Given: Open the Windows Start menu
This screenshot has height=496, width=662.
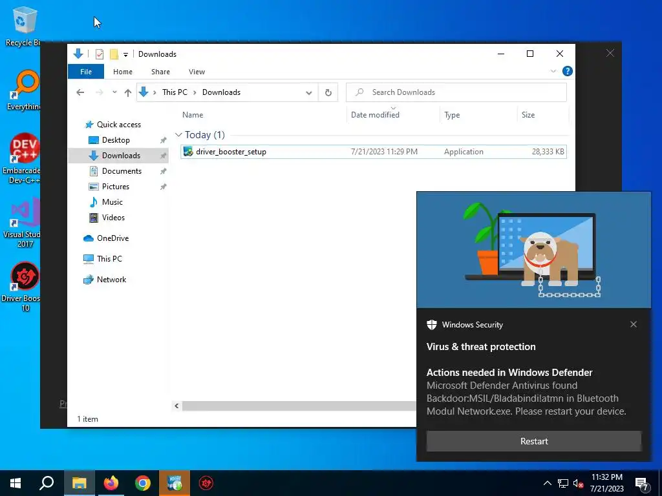Looking at the screenshot, I should coord(16,483).
